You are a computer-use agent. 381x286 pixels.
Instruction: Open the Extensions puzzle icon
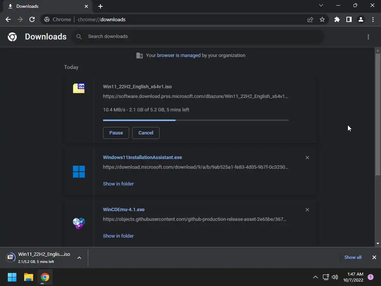tap(337, 19)
